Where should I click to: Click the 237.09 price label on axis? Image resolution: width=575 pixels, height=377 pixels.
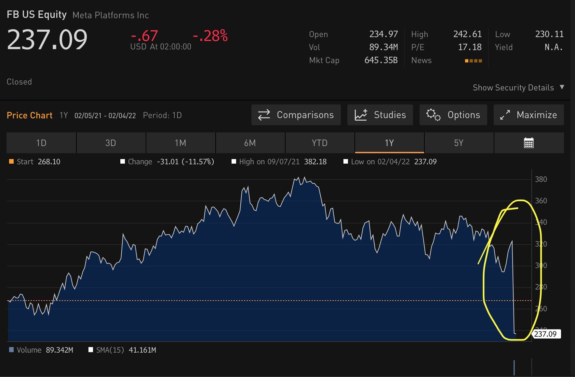pyautogui.click(x=546, y=334)
